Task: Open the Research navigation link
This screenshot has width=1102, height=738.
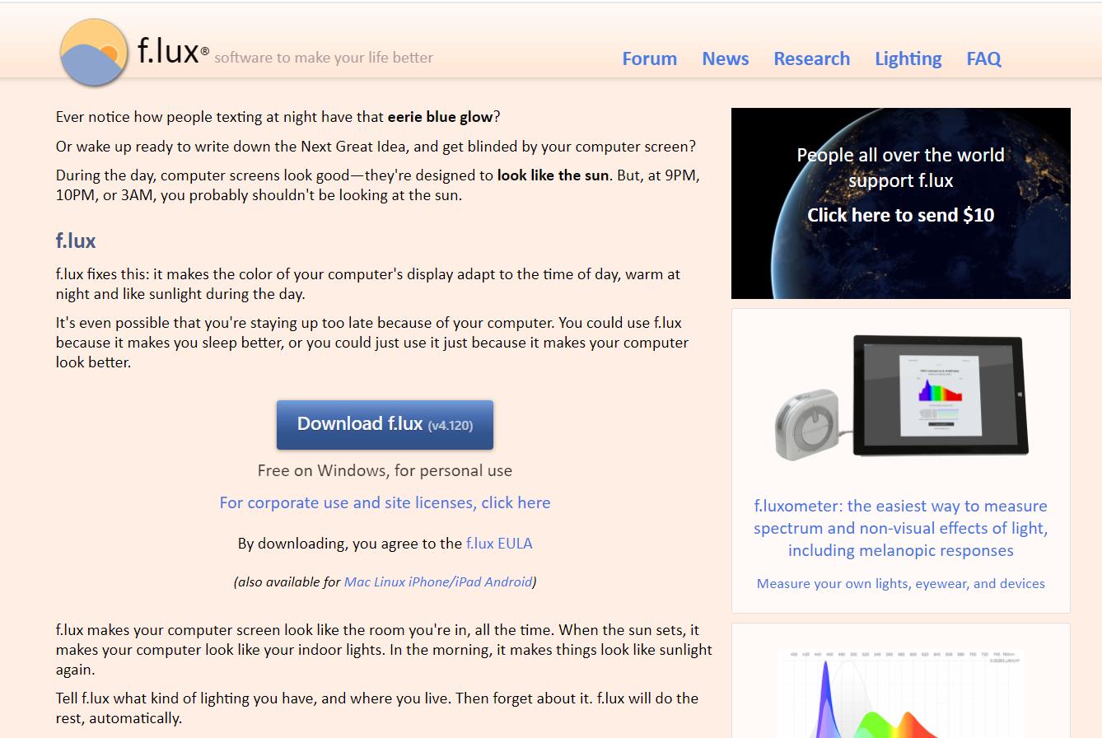Action: [811, 58]
